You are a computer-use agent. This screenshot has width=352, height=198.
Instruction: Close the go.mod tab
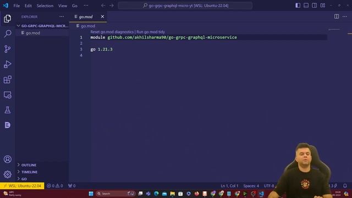(102, 16)
